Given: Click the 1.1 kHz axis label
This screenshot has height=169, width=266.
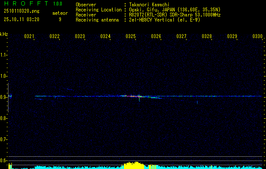Looking at the screenshot, I should (x=3, y=55).
